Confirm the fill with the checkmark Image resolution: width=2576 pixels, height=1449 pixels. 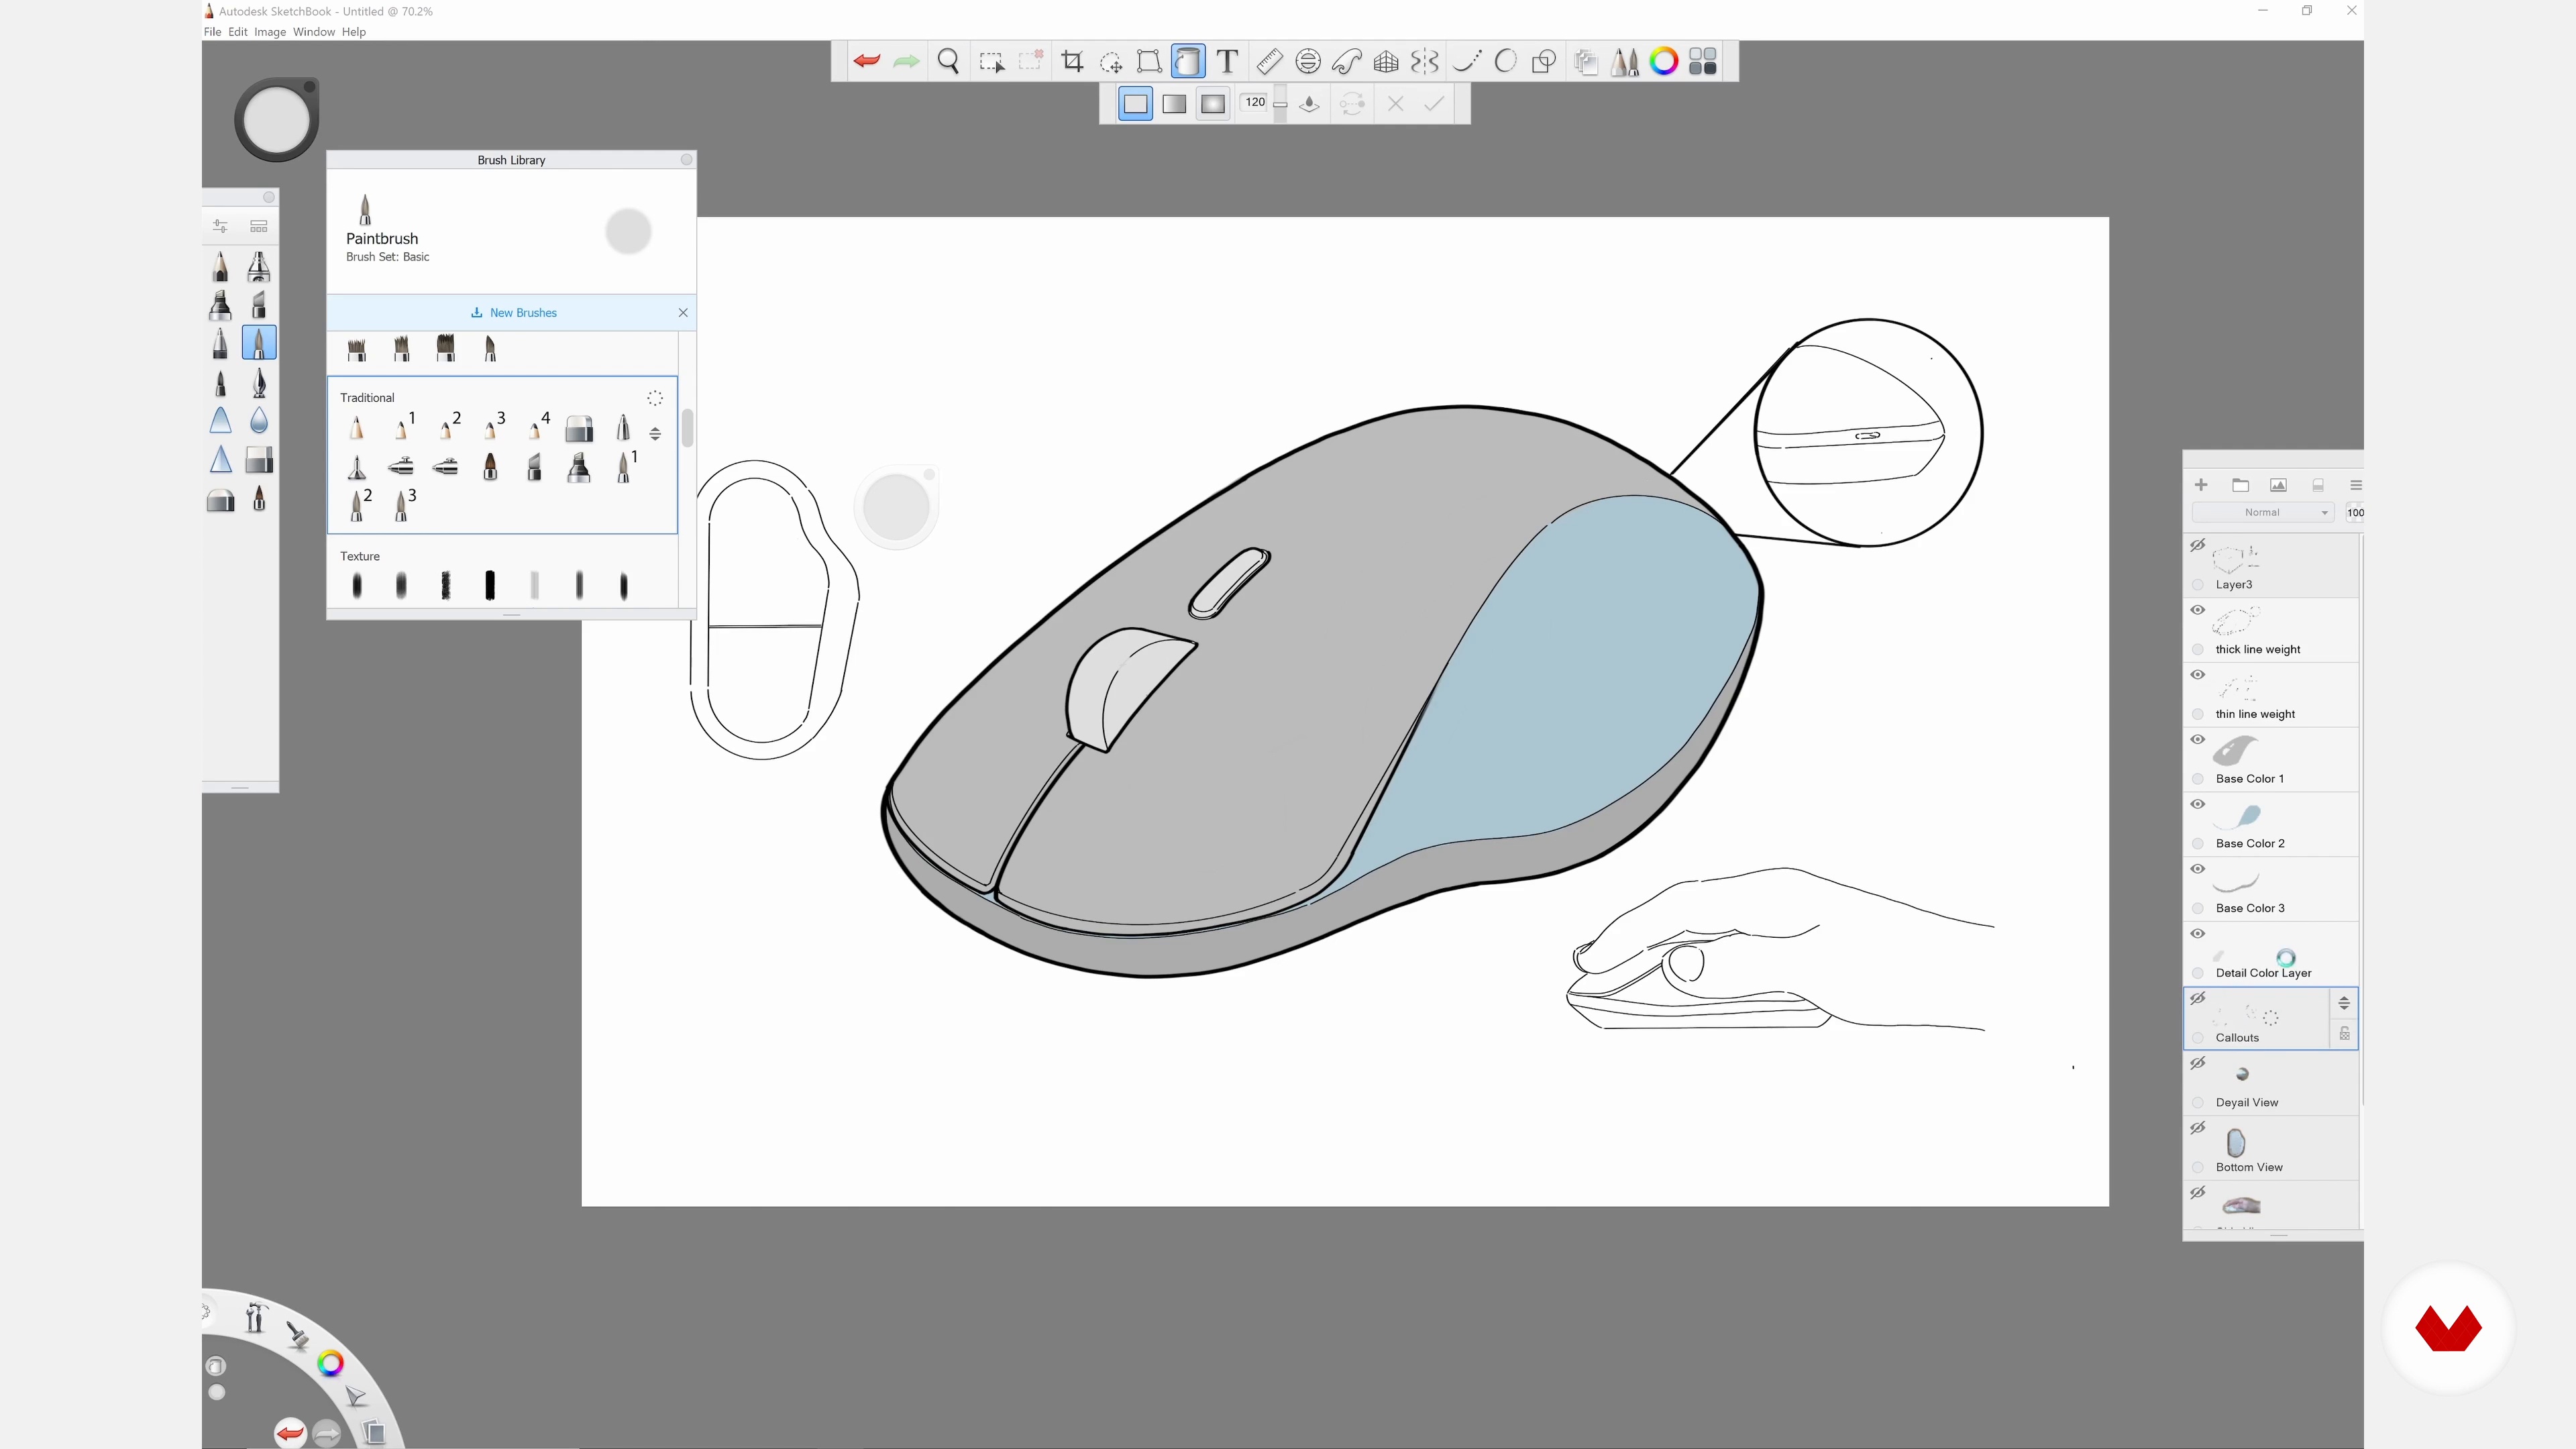tap(1434, 104)
